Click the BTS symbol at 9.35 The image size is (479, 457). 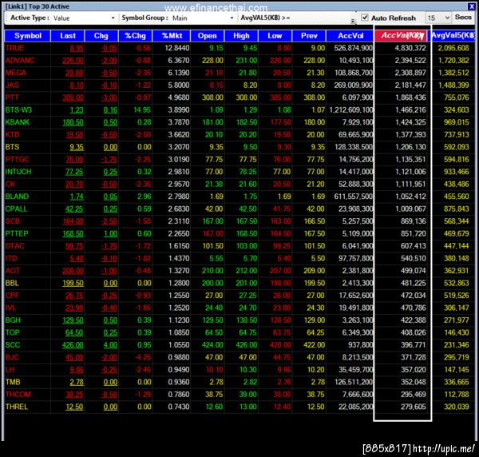(12, 147)
